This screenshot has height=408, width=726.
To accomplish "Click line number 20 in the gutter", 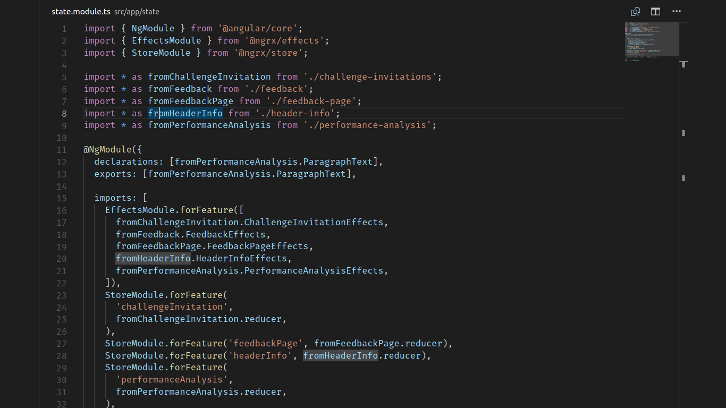I will 62,259.
